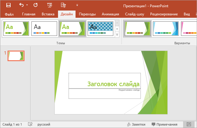Click the Save icon in quick access toolbar
This screenshot has height=128, width=197.
8,5
